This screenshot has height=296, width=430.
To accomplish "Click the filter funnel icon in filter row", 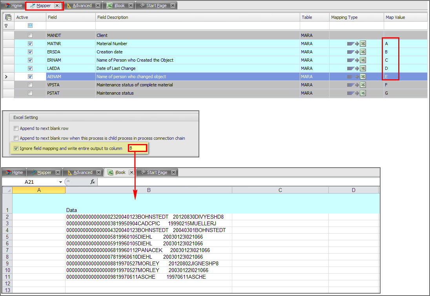I will pos(6,26).
